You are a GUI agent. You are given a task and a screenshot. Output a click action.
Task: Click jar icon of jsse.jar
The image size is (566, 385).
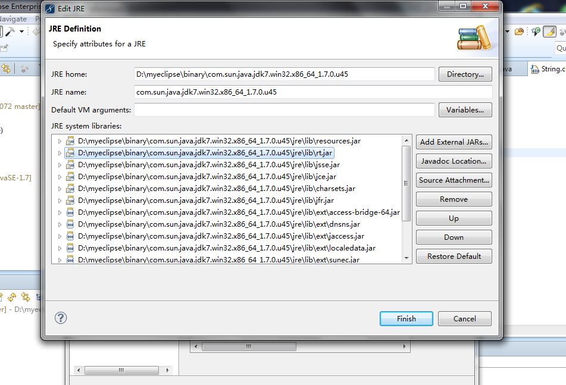(70, 165)
